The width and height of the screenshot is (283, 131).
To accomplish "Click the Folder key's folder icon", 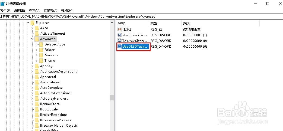I will [41, 50].
